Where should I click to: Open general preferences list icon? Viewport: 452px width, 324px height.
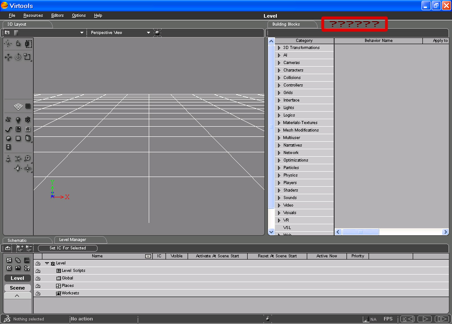pyautogui.click(x=16, y=33)
